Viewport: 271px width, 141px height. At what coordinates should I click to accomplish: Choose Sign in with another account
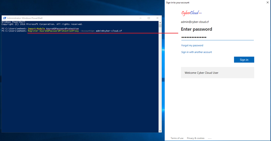tap(197, 52)
